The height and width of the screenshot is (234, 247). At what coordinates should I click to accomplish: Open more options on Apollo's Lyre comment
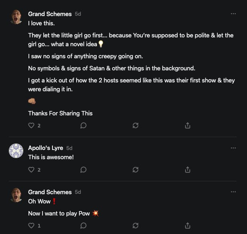233,148
